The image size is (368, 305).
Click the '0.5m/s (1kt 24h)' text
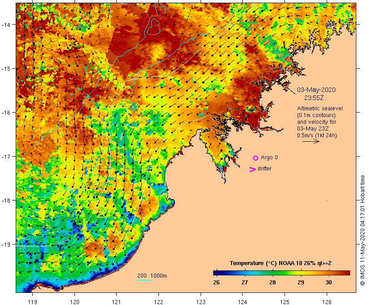coord(317,135)
